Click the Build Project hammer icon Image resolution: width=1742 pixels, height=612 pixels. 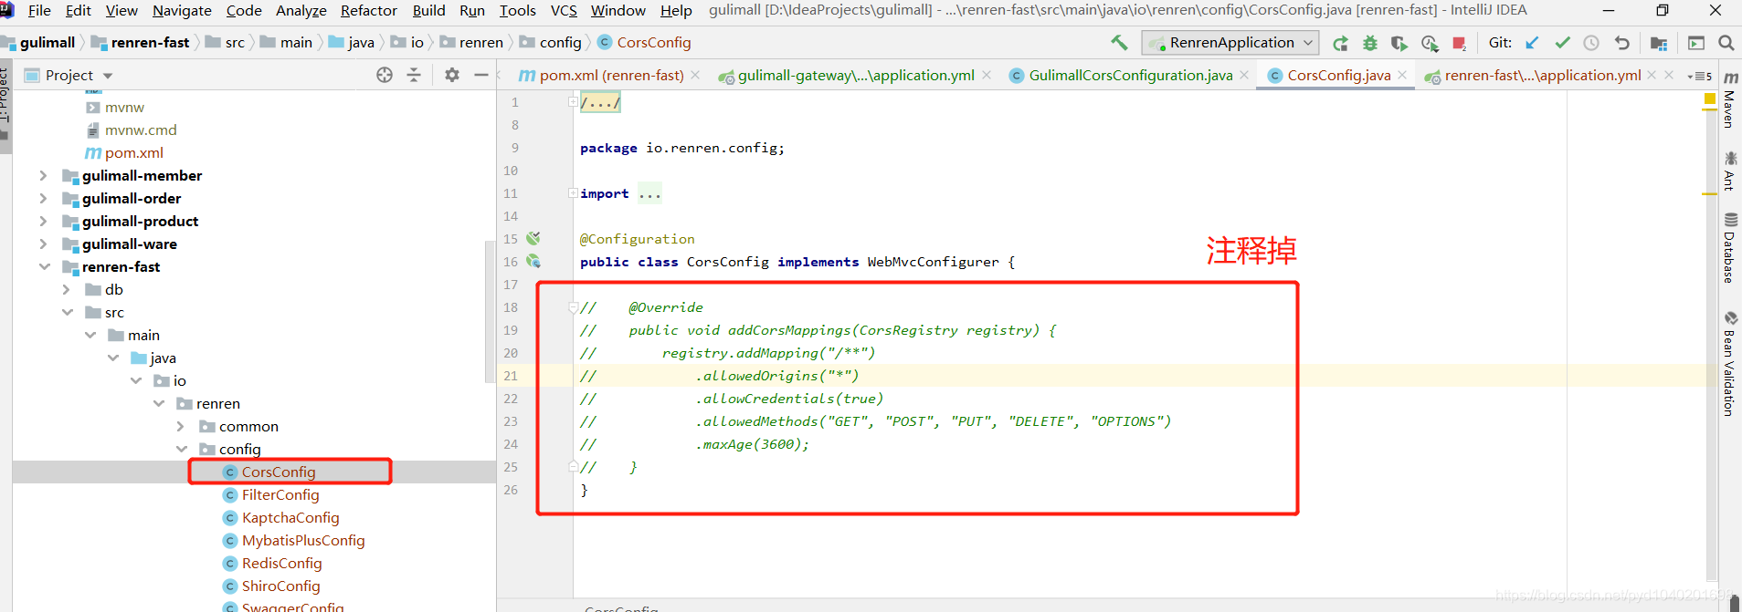[x=1119, y=42]
